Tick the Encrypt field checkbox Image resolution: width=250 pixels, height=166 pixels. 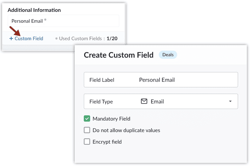pyautogui.click(x=87, y=142)
